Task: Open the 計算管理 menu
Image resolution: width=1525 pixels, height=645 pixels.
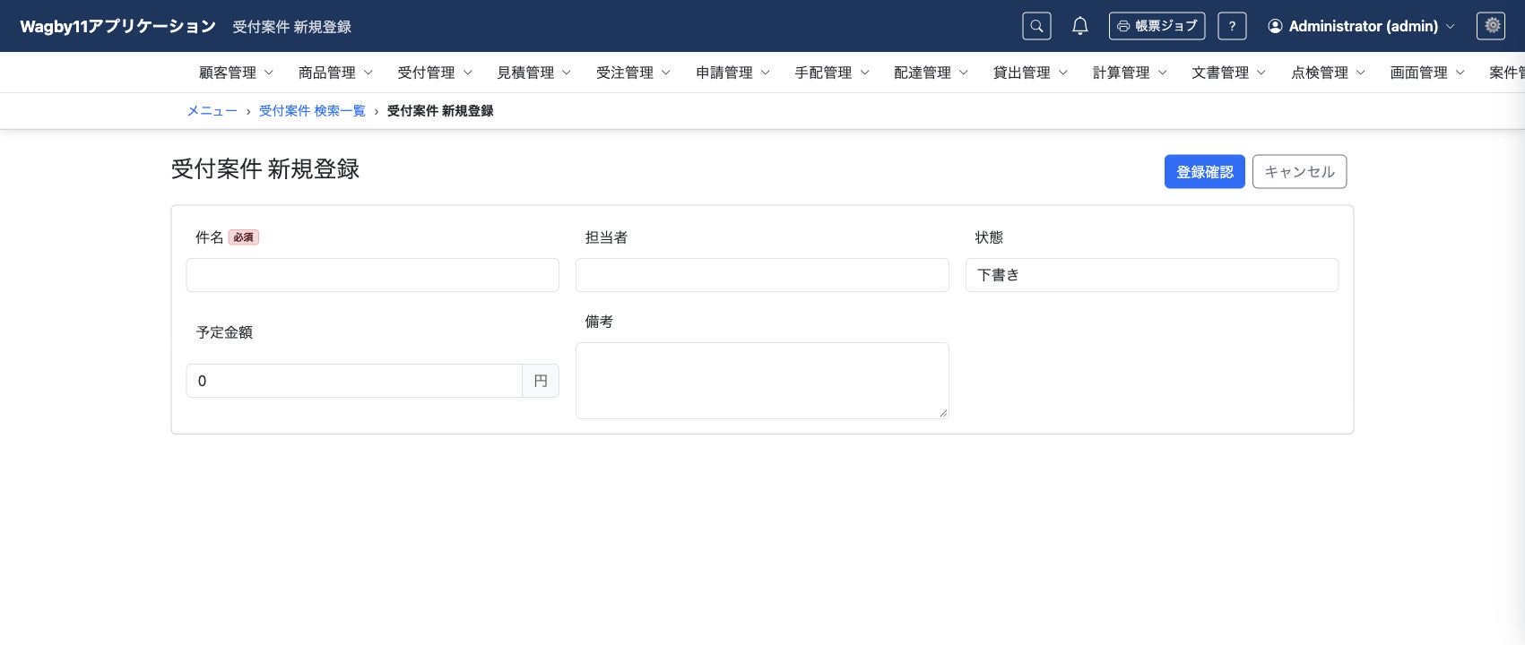Action: click(x=1130, y=73)
